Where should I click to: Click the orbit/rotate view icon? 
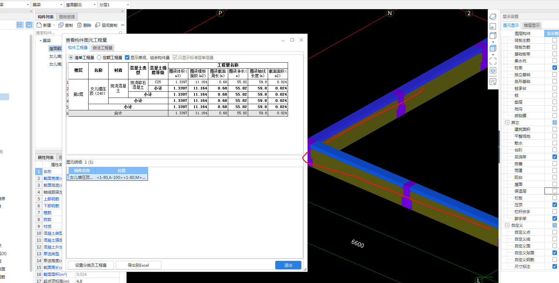coord(493,17)
